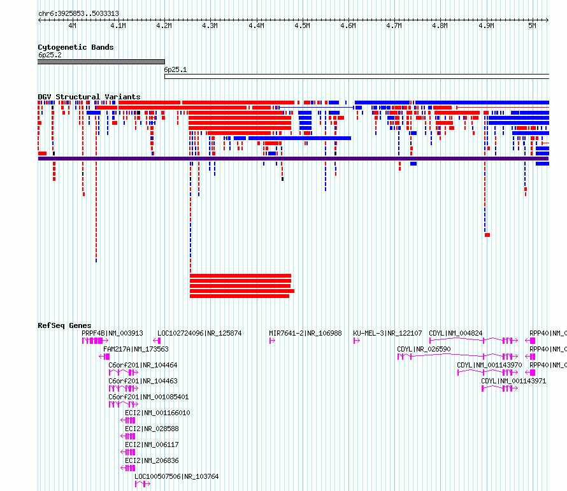This screenshot has height=491, width=567.
Task: Select the ECI2 NM_206836 gene glyph
Action: (127, 468)
